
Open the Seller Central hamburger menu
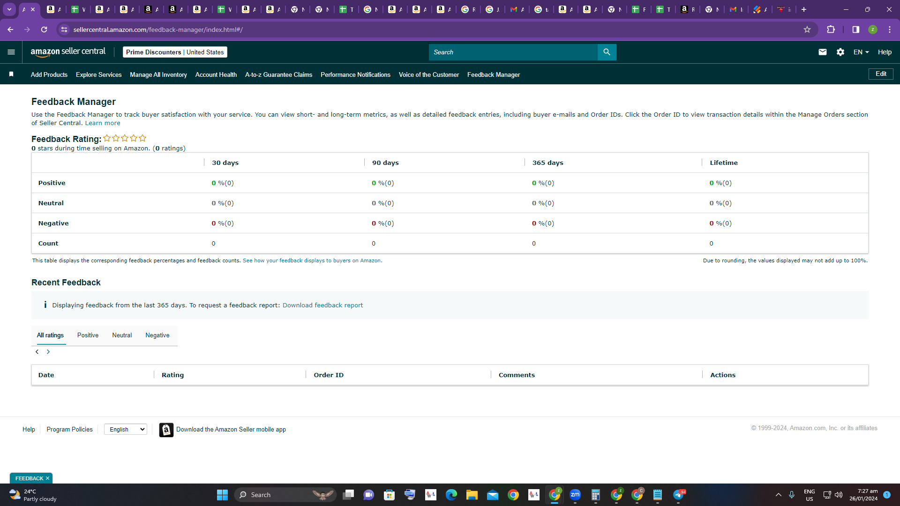point(11,52)
